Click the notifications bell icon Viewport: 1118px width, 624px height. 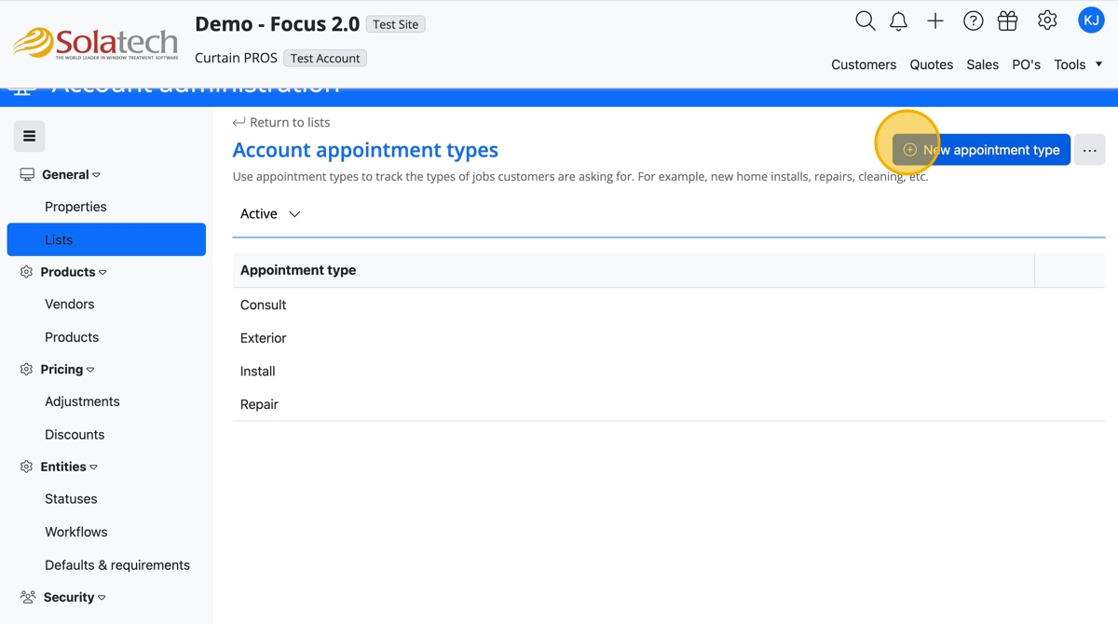[x=898, y=21]
